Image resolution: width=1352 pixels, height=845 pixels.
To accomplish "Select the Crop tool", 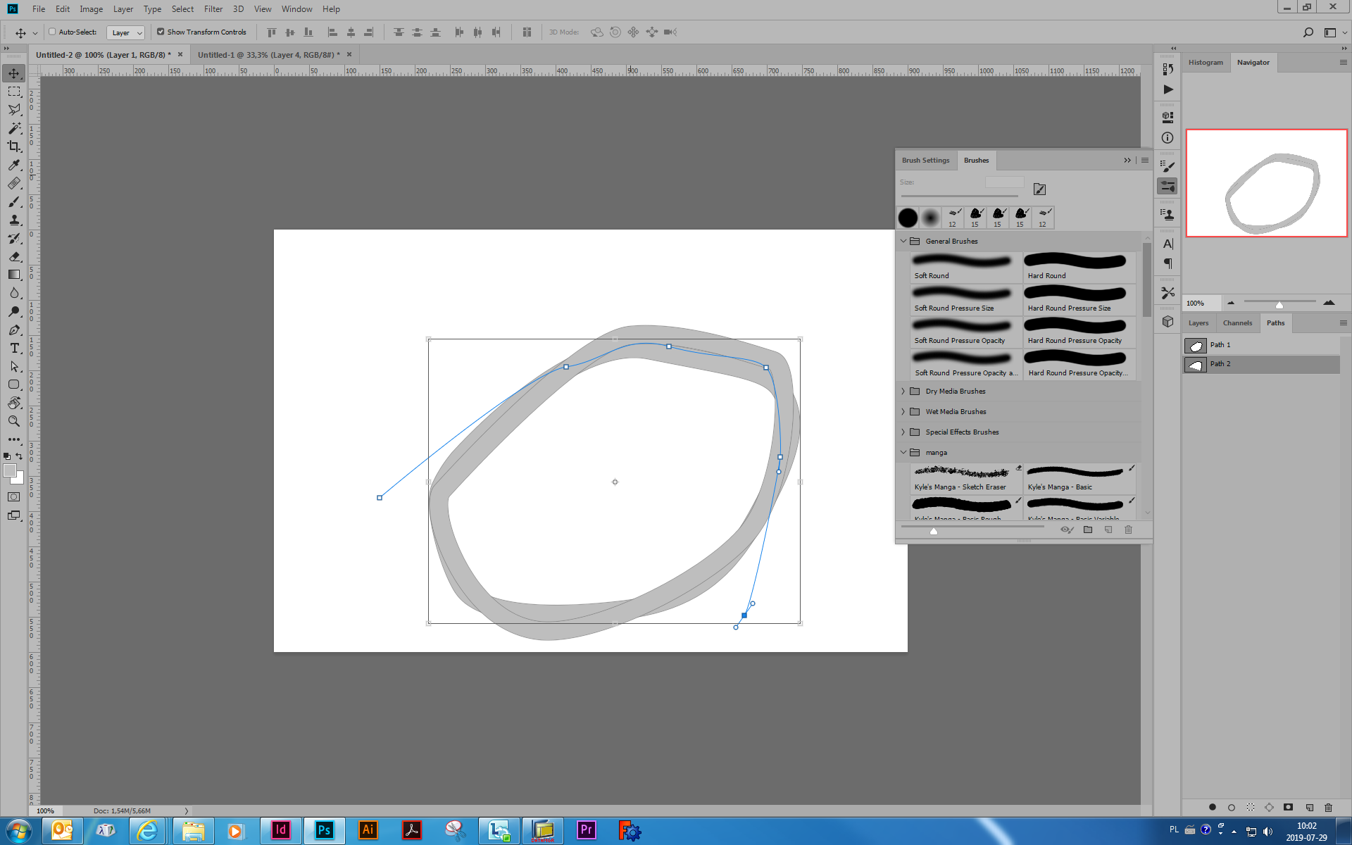I will (x=14, y=146).
